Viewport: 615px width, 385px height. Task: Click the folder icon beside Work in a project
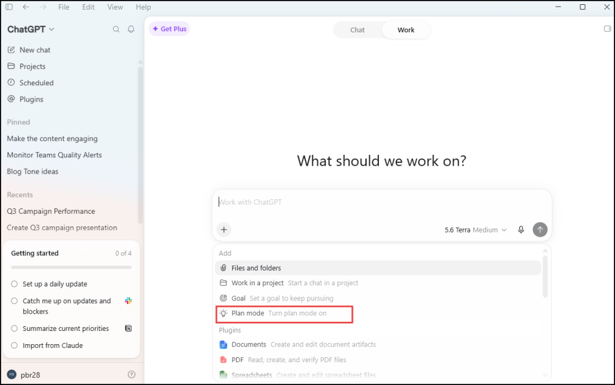point(223,283)
